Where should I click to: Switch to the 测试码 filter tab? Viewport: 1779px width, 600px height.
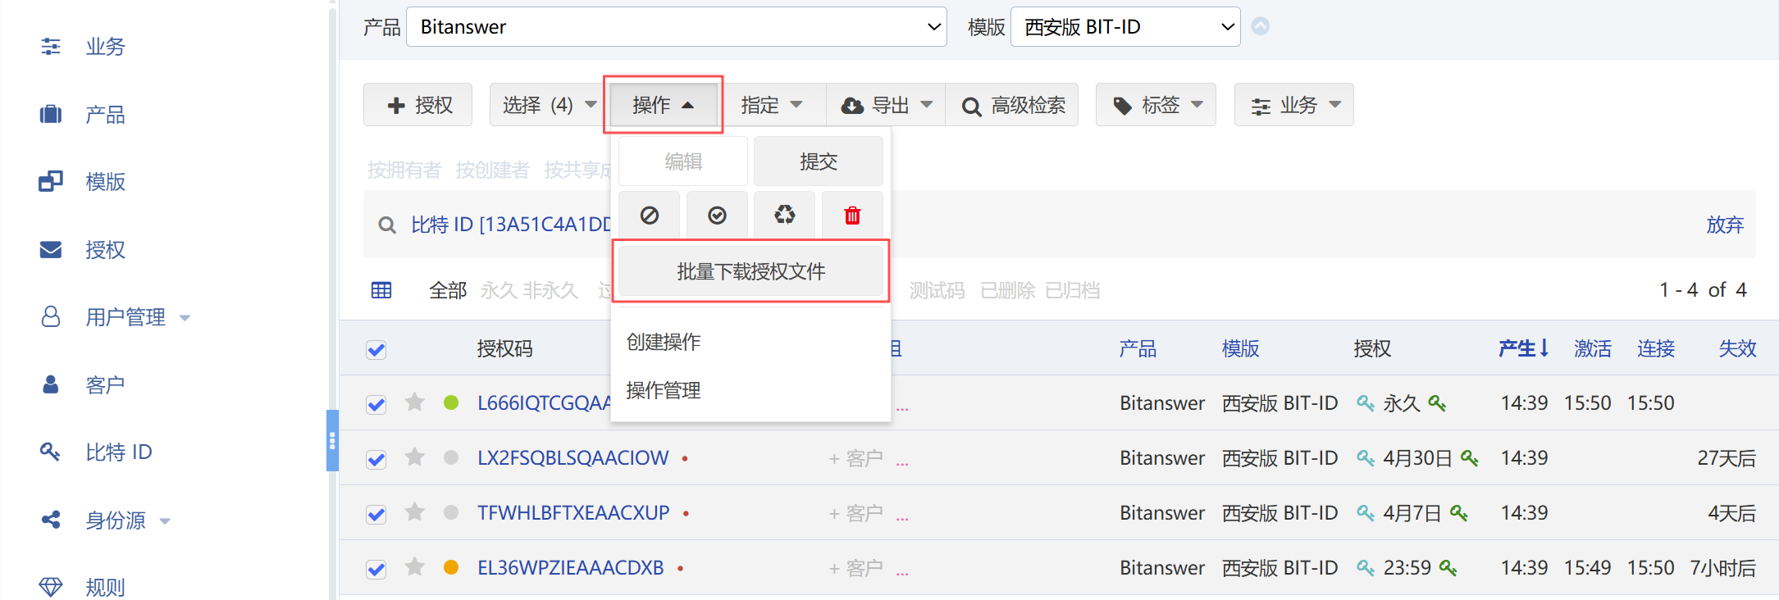pos(937,290)
